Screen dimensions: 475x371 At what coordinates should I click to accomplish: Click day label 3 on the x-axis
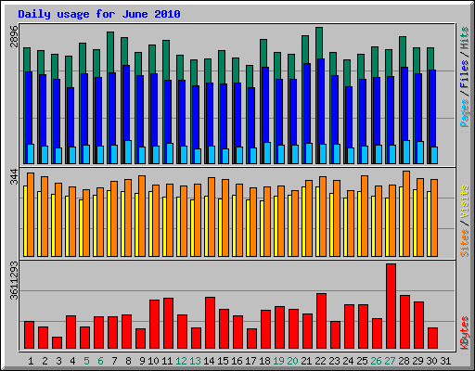pyautogui.click(x=58, y=361)
